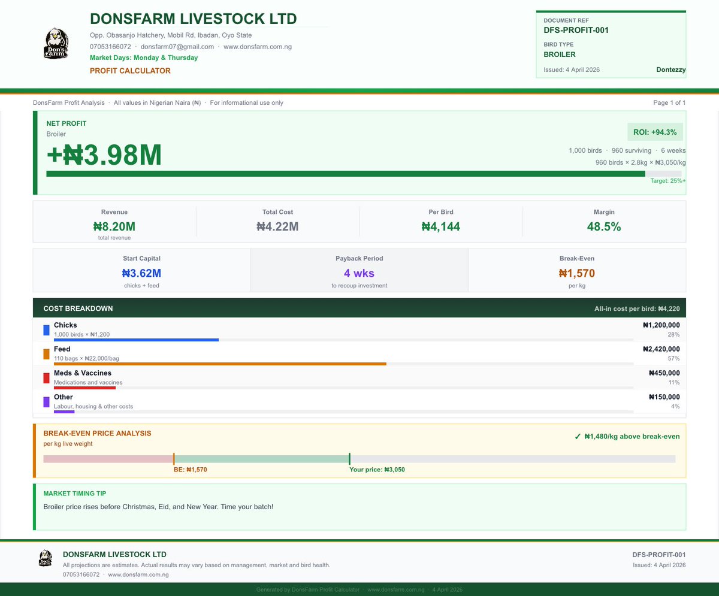Click Issued: 4 April 2026 in header box
The image size is (719, 596).
point(572,69)
